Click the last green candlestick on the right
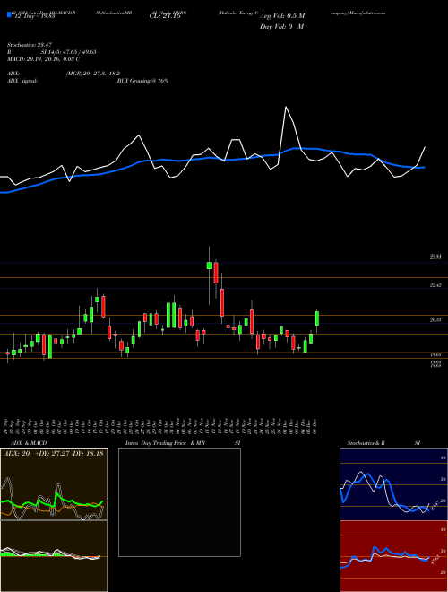448x592 pixels. pyautogui.click(x=317, y=318)
